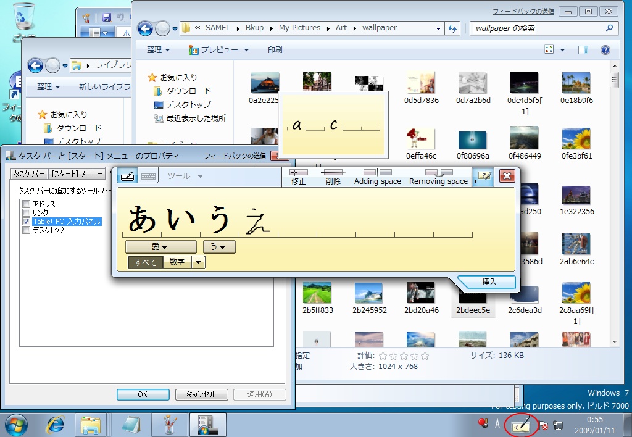Click the 修正 correction gesture button

pos(299,177)
